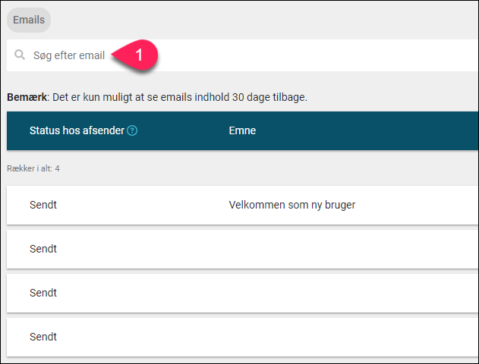Click the red numbered callout marker 1
479x364 pixels.
coord(136,55)
